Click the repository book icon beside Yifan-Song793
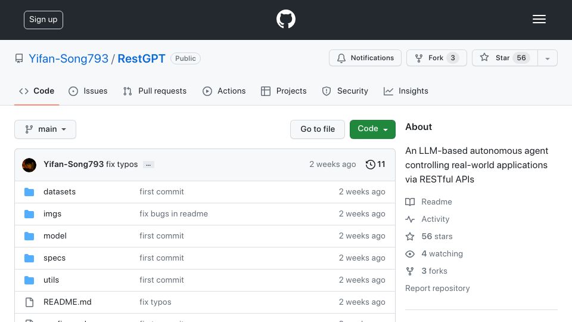 (x=19, y=58)
